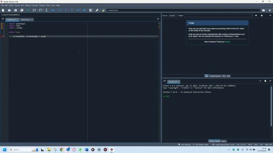Step out of function in debugger

72,10
